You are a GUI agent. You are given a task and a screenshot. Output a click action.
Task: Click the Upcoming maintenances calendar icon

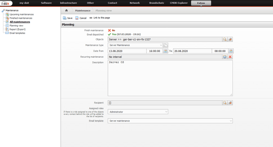coord(7,14)
